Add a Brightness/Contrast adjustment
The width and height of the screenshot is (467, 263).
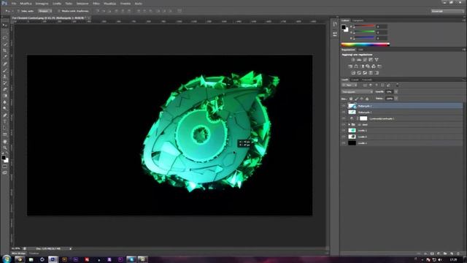click(x=353, y=60)
